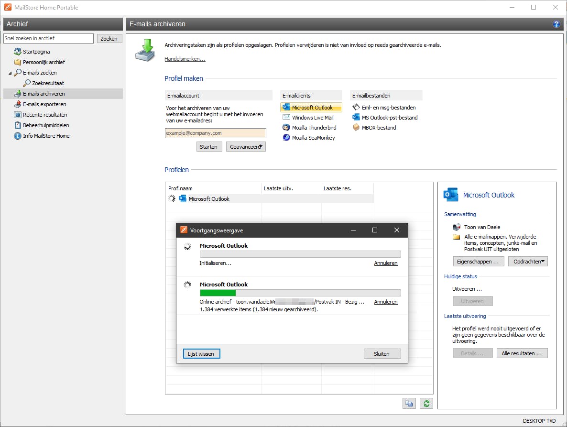Click the copy profile icon button
Image resolution: width=567 pixels, height=427 pixels.
[x=409, y=404]
